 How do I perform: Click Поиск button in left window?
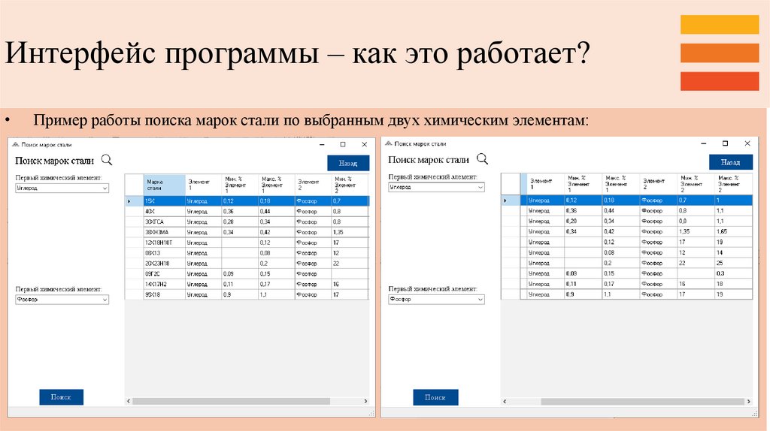pyautogui.click(x=62, y=397)
